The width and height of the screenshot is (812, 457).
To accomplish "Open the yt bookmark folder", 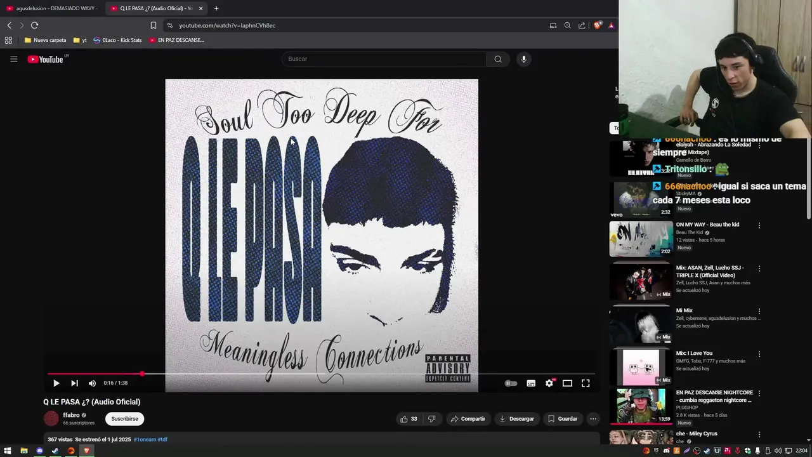I will click(80, 40).
